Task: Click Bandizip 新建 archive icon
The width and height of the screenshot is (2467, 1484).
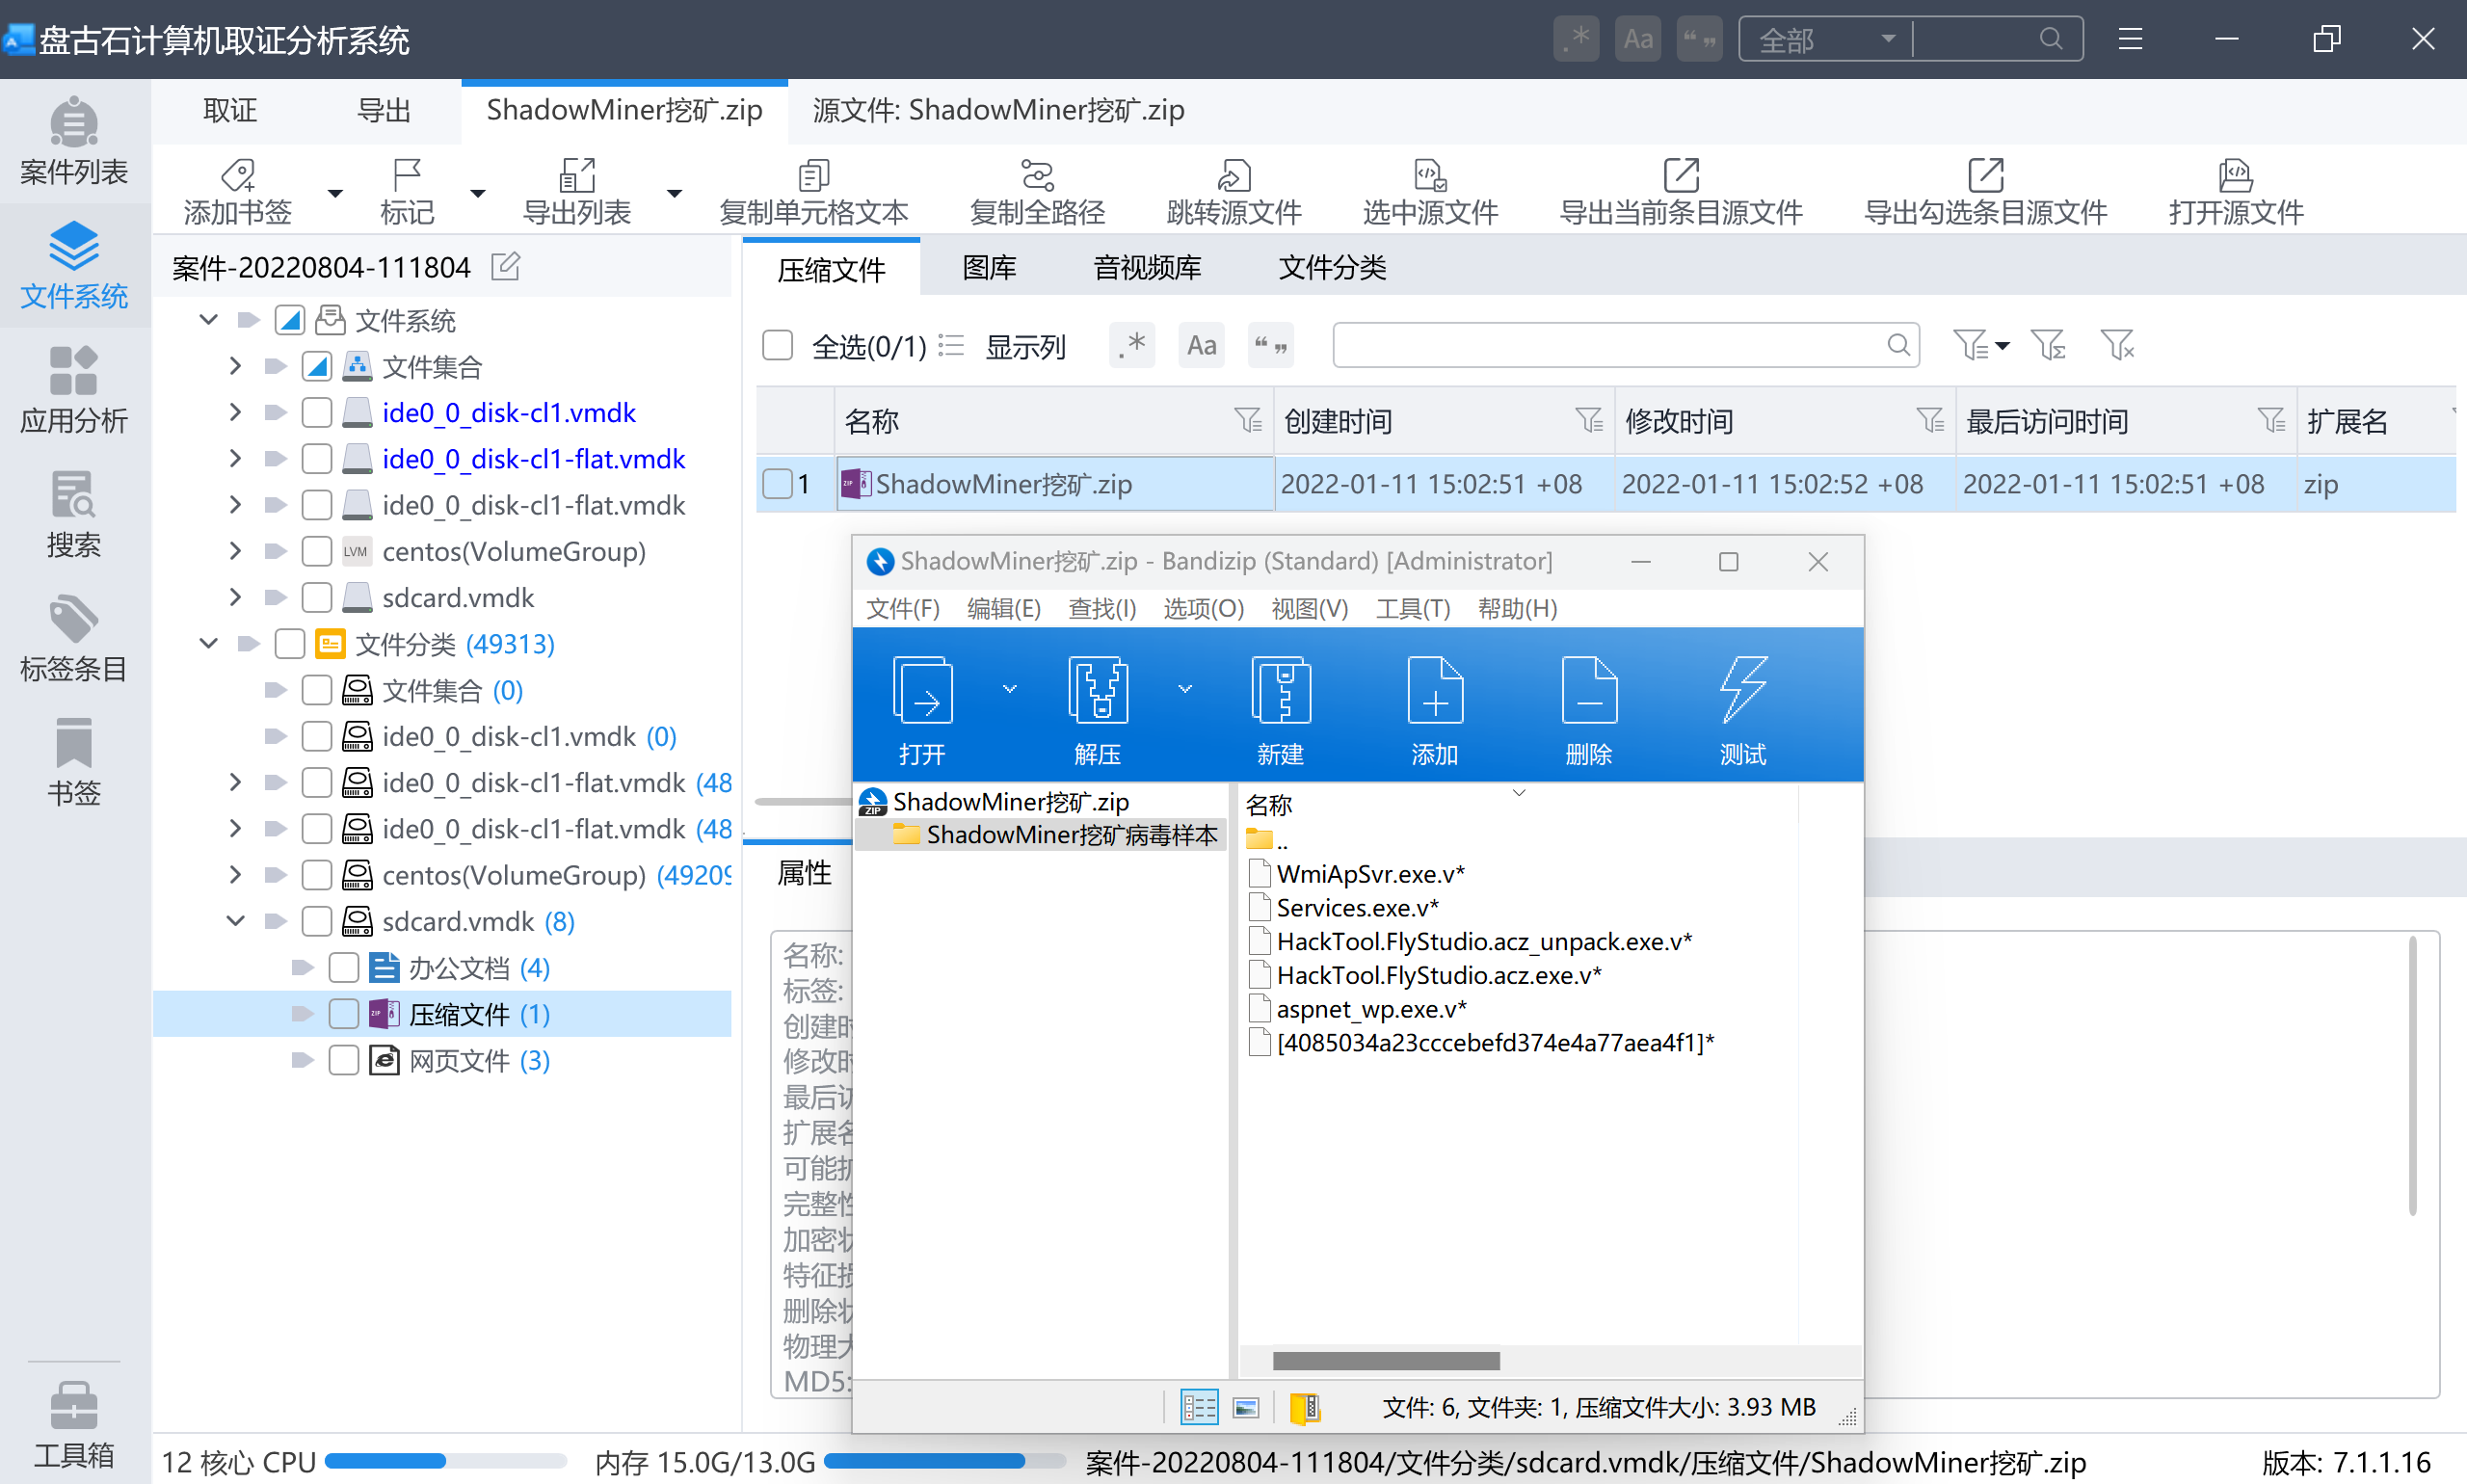Action: pyautogui.click(x=1280, y=690)
